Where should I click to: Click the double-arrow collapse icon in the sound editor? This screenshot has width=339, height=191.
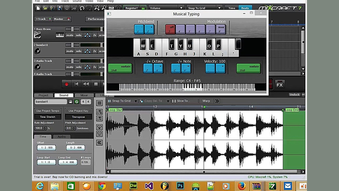(99, 143)
